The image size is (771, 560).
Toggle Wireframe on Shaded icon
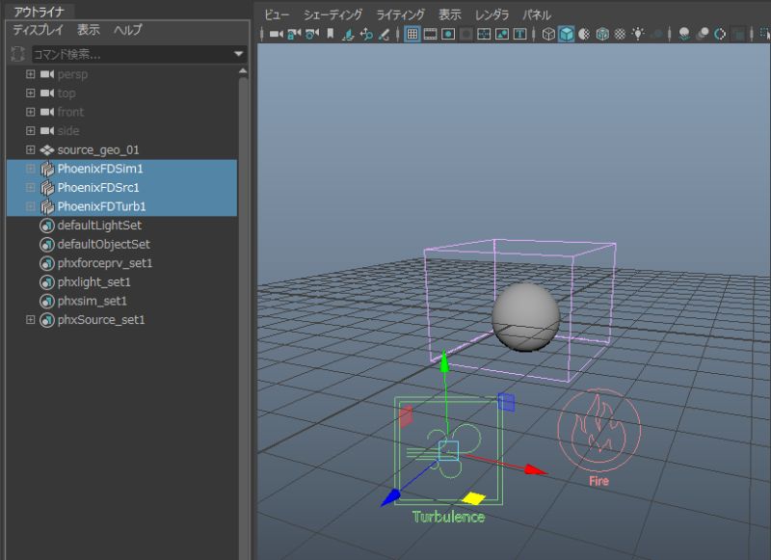tap(602, 34)
